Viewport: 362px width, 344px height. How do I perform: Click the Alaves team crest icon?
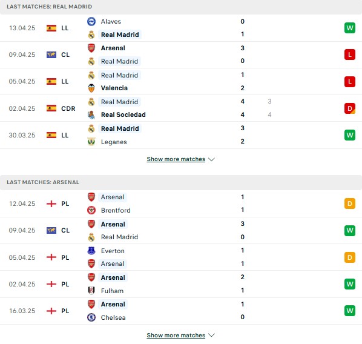click(91, 21)
